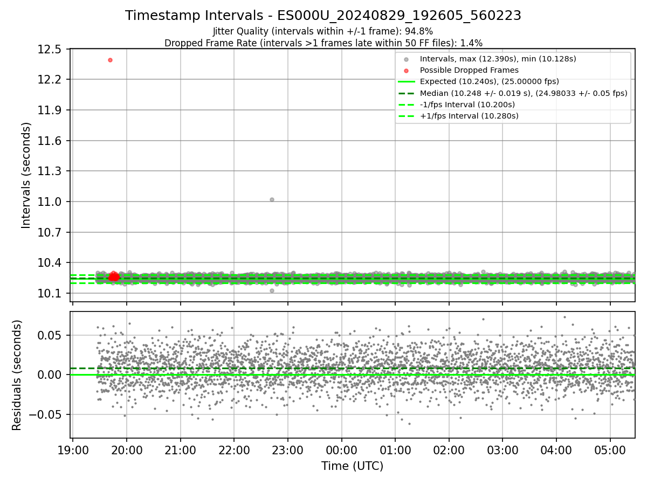Select the 'Jitter Quality ... 94.8%' subtitle line
This screenshot has height=485, width=647.
pyautogui.click(x=323, y=31)
